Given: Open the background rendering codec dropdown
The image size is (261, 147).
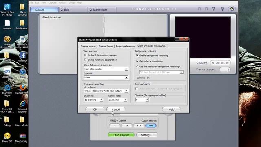Looking at the screenshot, I should pyautogui.click(x=161, y=72).
